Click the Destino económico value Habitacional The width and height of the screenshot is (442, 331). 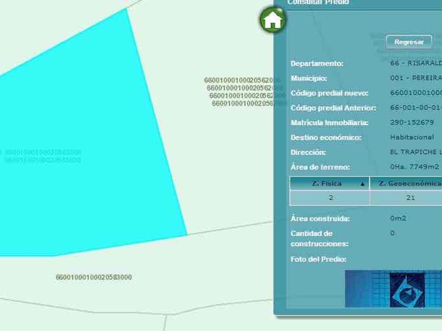[x=412, y=137]
